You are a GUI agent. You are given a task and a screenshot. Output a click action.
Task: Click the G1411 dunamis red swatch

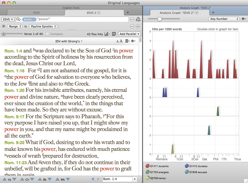click(x=147, y=166)
